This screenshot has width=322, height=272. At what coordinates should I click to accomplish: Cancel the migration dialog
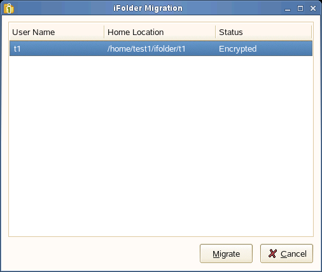pyautogui.click(x=286, y=254)
